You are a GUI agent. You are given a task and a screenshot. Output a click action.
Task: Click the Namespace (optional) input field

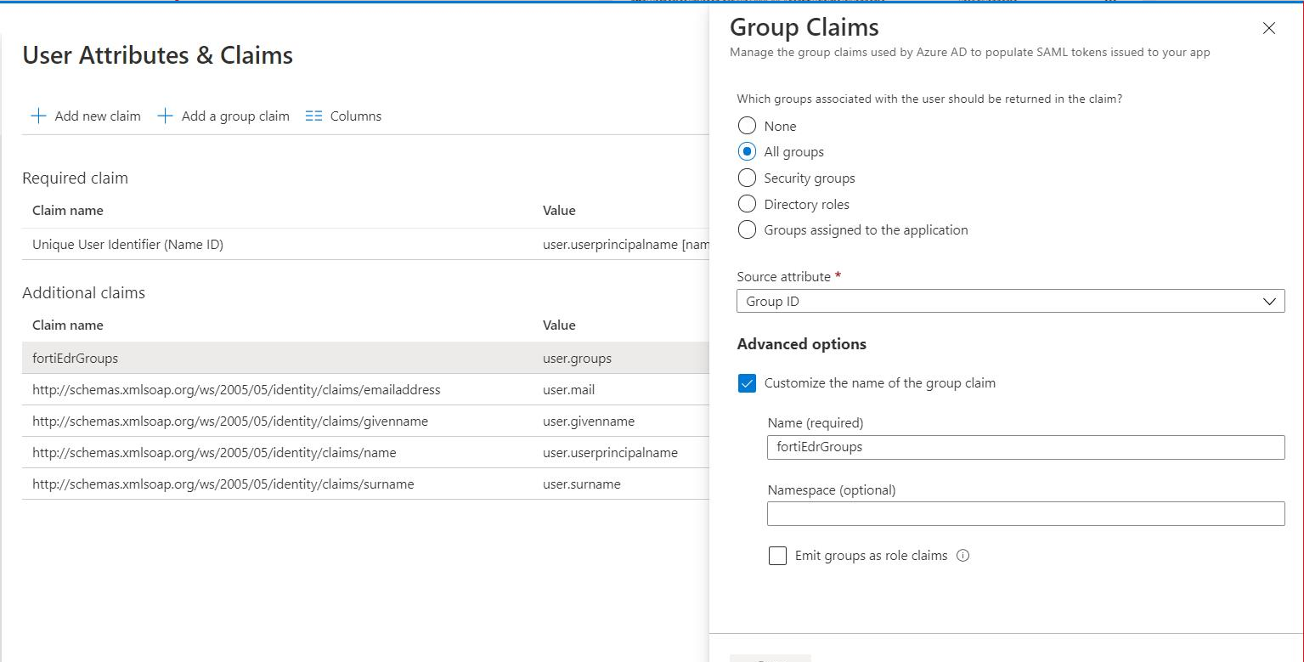coord(1025,513)
